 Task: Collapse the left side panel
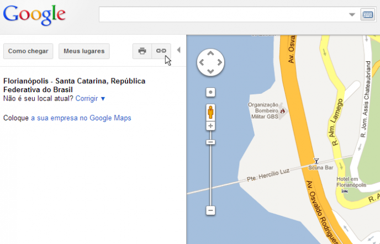click(x=178, y=51)
